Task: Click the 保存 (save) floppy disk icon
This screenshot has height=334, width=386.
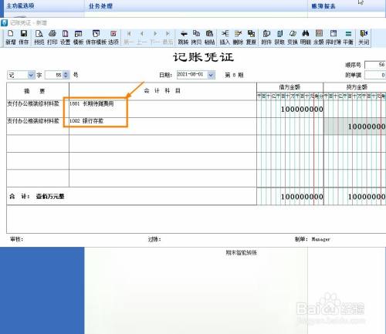Action: coord(24,34)
